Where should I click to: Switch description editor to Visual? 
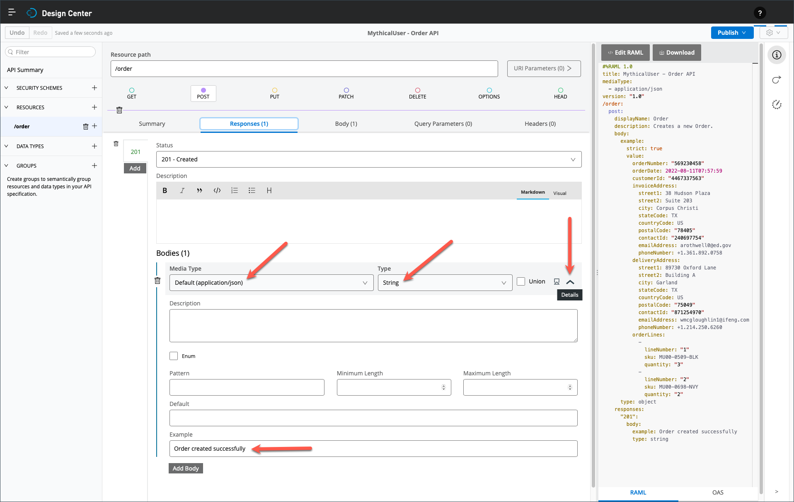pos(559,193)
